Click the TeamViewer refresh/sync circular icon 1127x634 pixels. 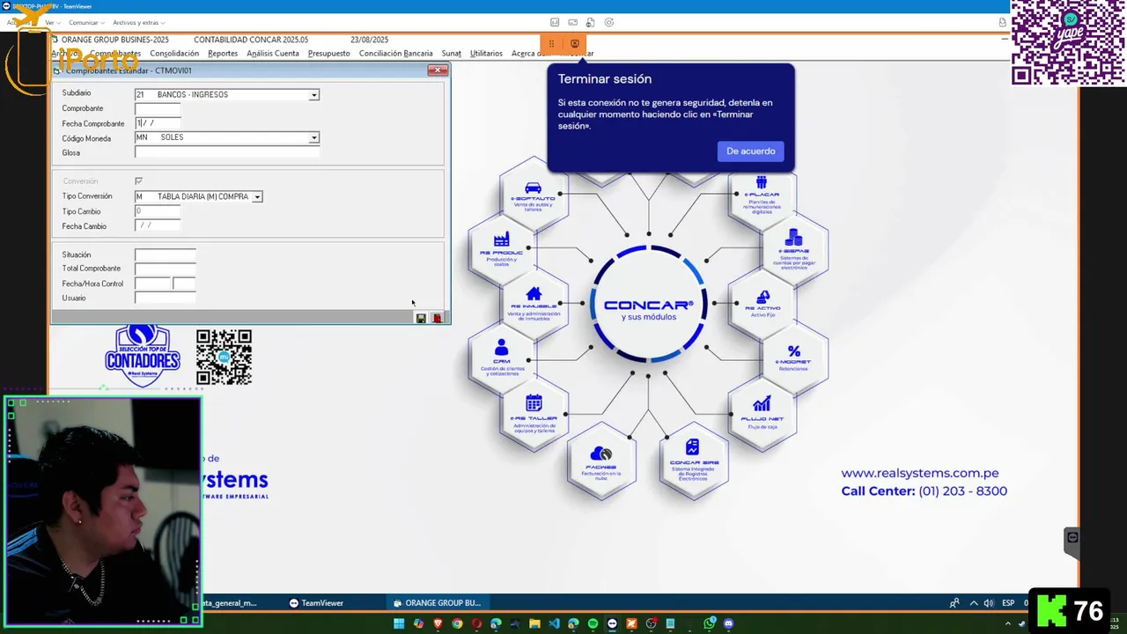[608, 22]
